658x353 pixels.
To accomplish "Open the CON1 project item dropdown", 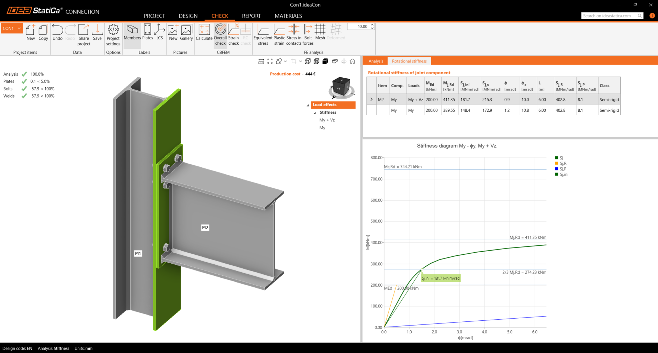I will coord(19,29).
